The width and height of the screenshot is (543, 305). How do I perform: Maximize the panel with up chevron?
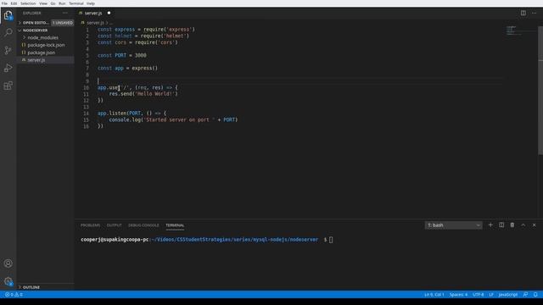523,225
